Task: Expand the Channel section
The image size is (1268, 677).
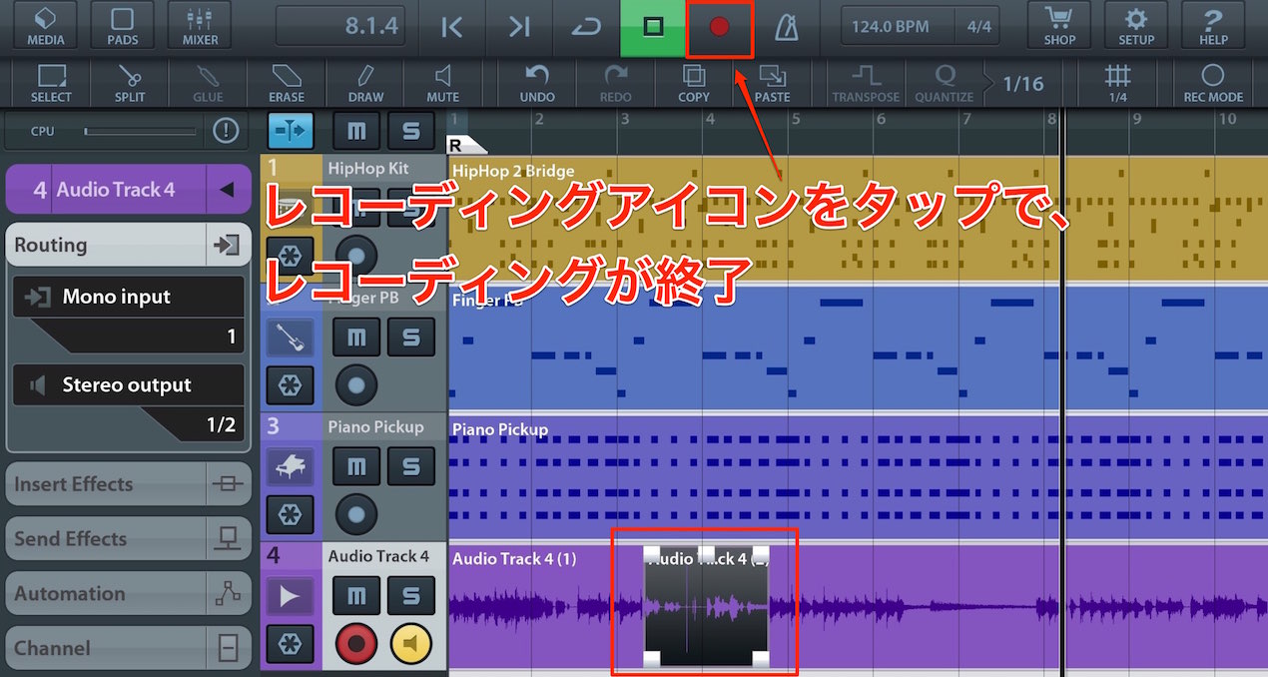Action: coord(128,648)
